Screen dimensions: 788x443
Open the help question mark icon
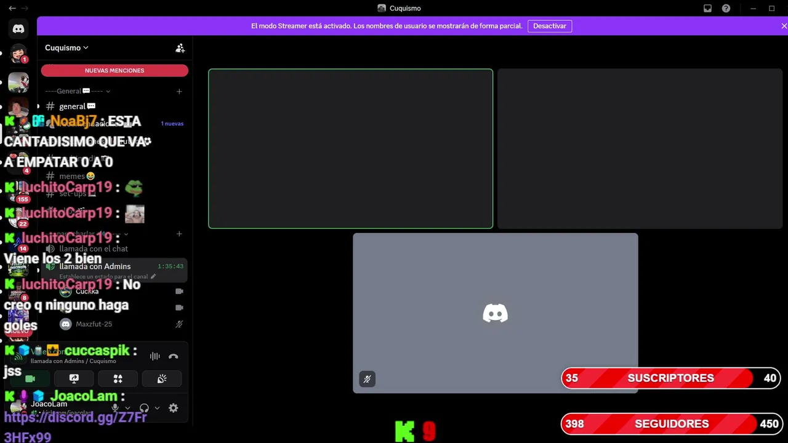point(726,8)
